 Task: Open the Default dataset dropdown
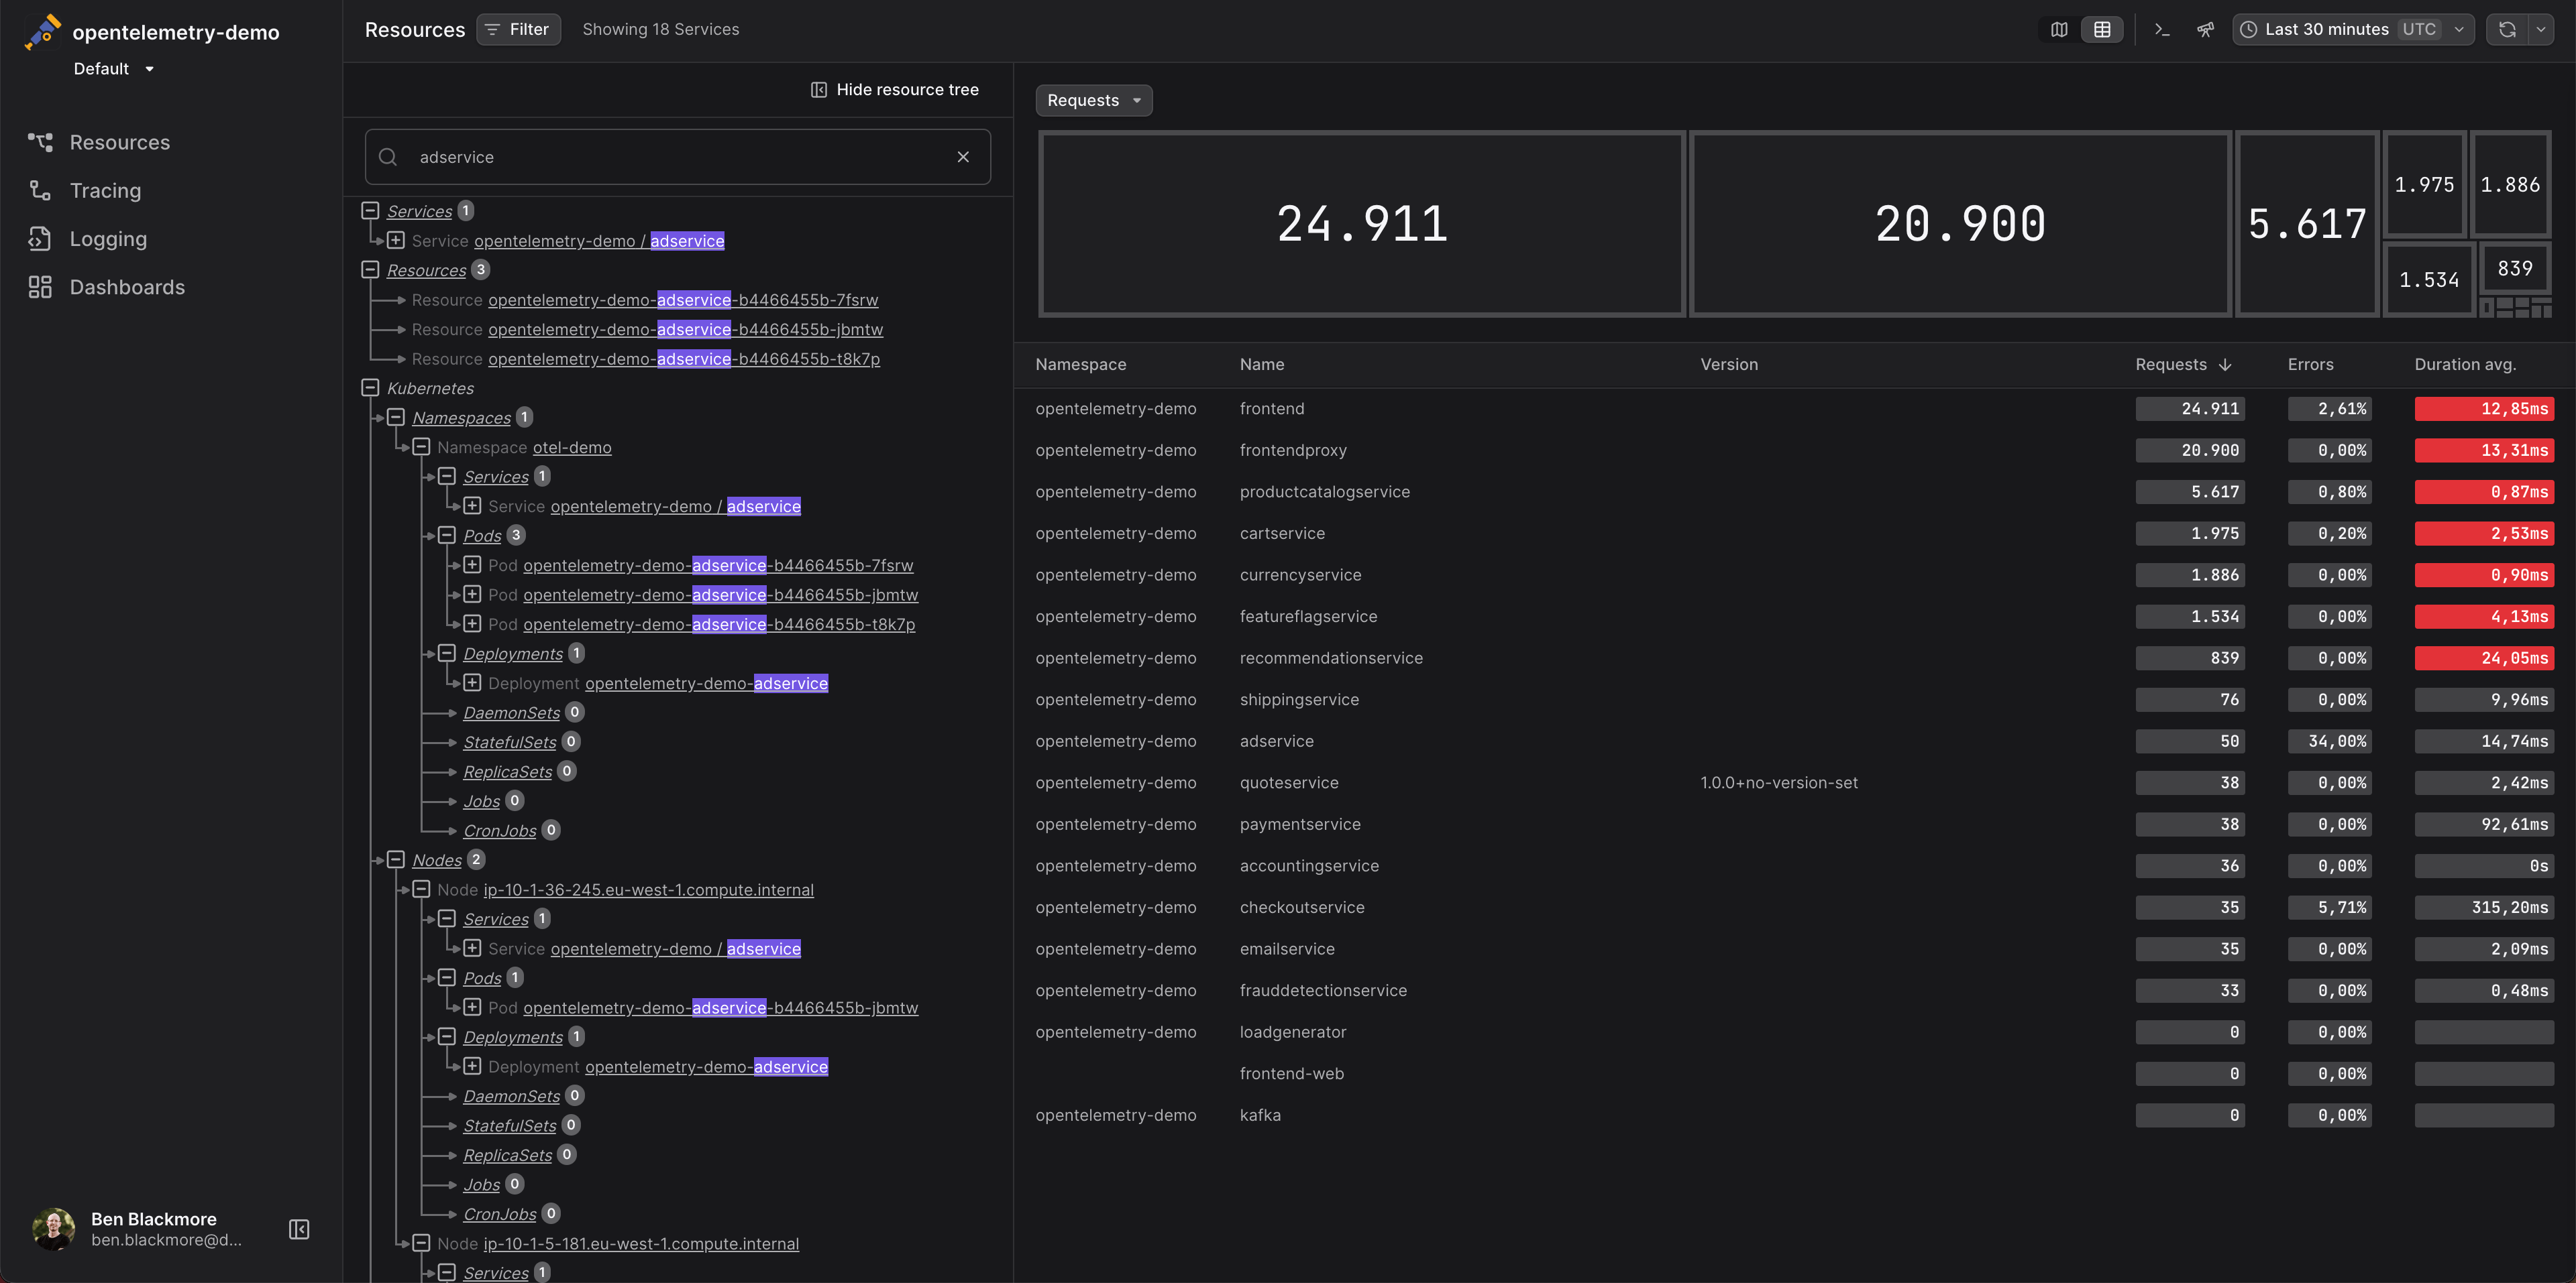(x=113, y=69)
